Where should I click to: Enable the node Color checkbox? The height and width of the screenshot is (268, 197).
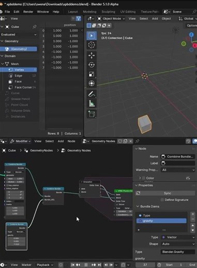click(144, 178)
